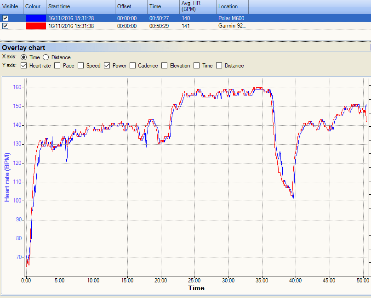Select Distance radio button for X axis

[x=46, y=57]
